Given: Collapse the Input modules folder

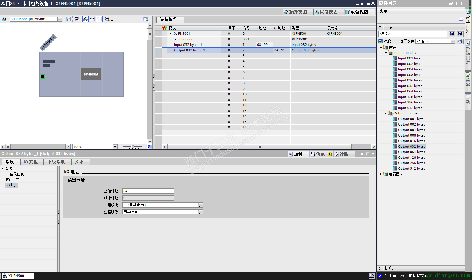Looking at the screenshot, I should [386, 53].
